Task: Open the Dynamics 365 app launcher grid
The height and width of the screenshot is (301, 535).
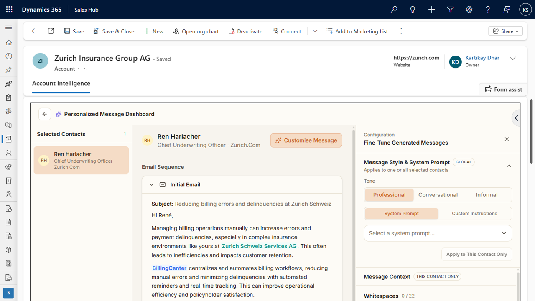Action: click(9, 9)
